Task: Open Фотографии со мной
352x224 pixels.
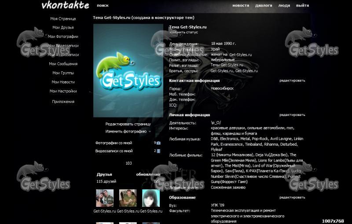Action: coord(114,143)
